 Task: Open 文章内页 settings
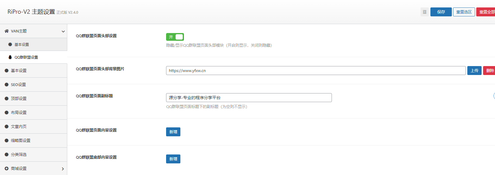point(34,126)
